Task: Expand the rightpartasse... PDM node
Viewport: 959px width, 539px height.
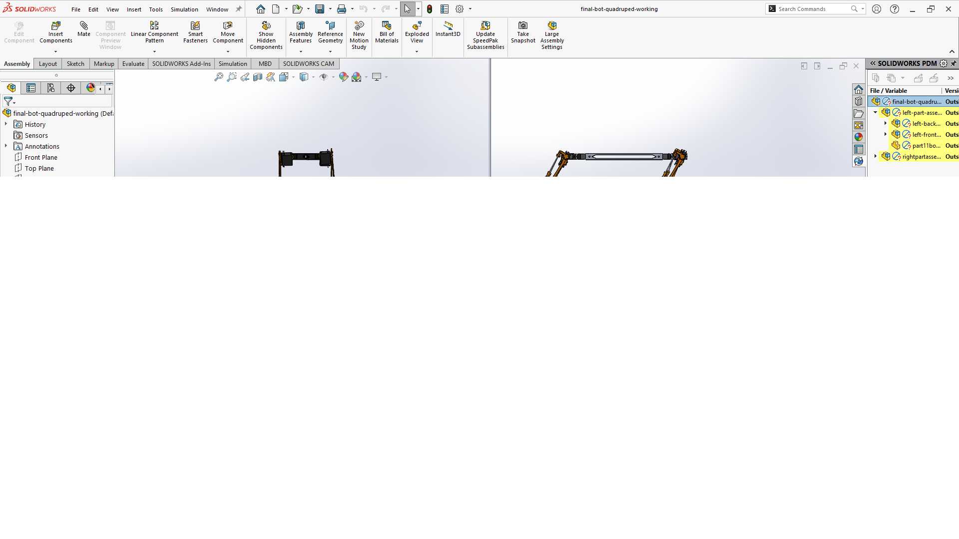Action: coord(875,156)
